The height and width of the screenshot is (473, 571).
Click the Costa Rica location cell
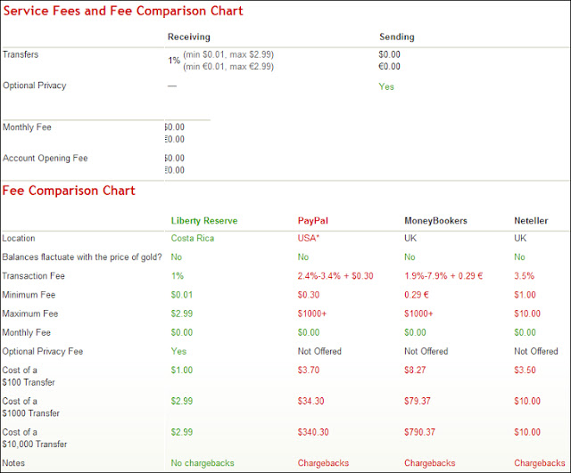tap(193, 239)
